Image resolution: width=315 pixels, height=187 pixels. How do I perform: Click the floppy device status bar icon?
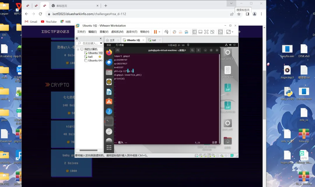[209, 156]
